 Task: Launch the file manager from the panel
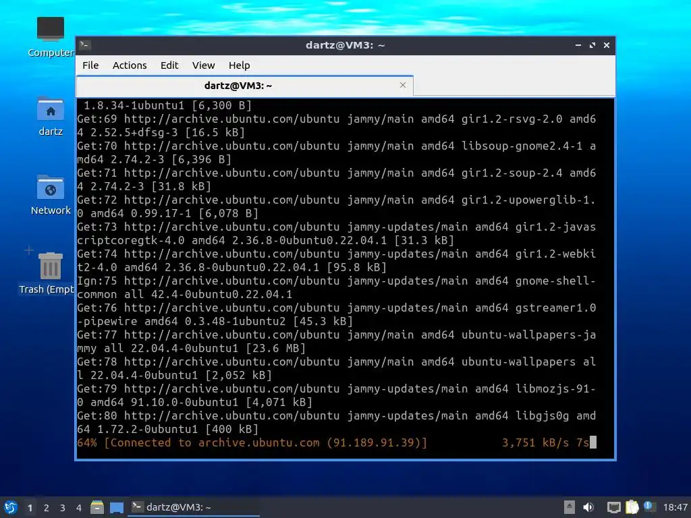click(97, 507)
